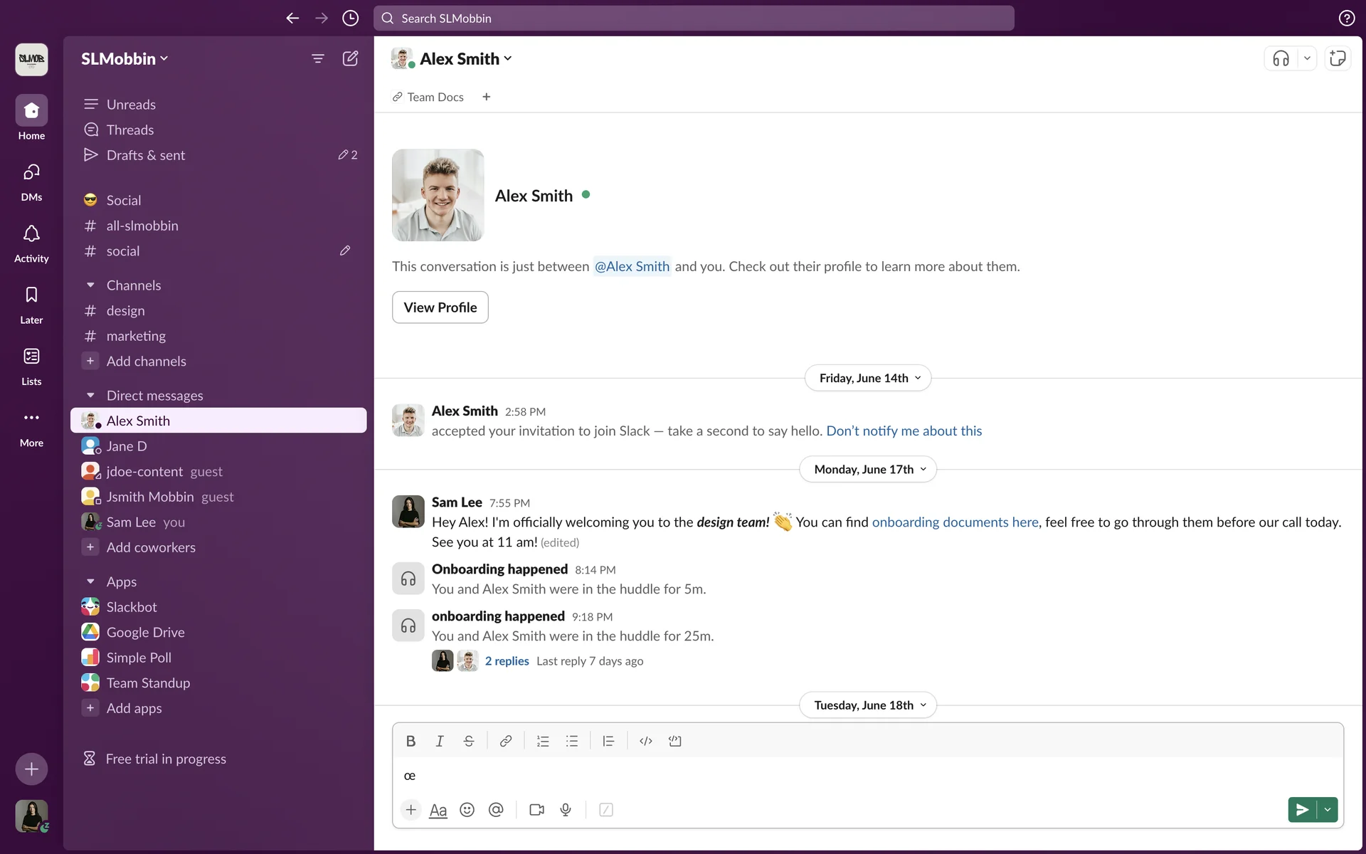The width and height of the screenshot is (1366, 854).
Task: Click the Search SLMobbin field
Action: (694, 19)
